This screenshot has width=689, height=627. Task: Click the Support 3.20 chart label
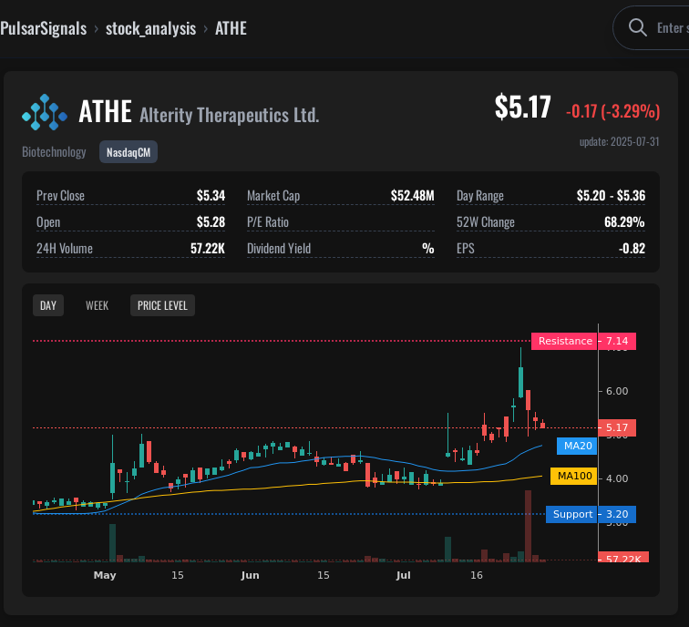[591, 514]
